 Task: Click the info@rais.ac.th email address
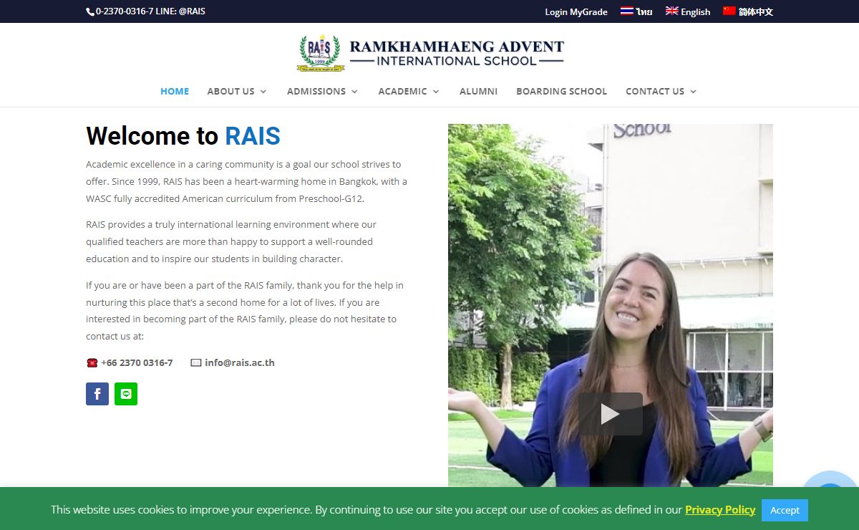click(240, 362)
